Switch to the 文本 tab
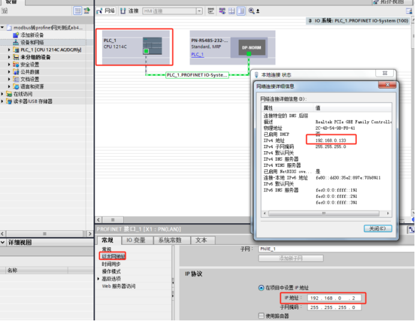Screen dimensions: 415x321 click(202, 240)
